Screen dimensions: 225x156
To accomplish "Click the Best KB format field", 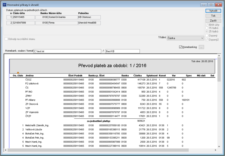I will (123, 51).
